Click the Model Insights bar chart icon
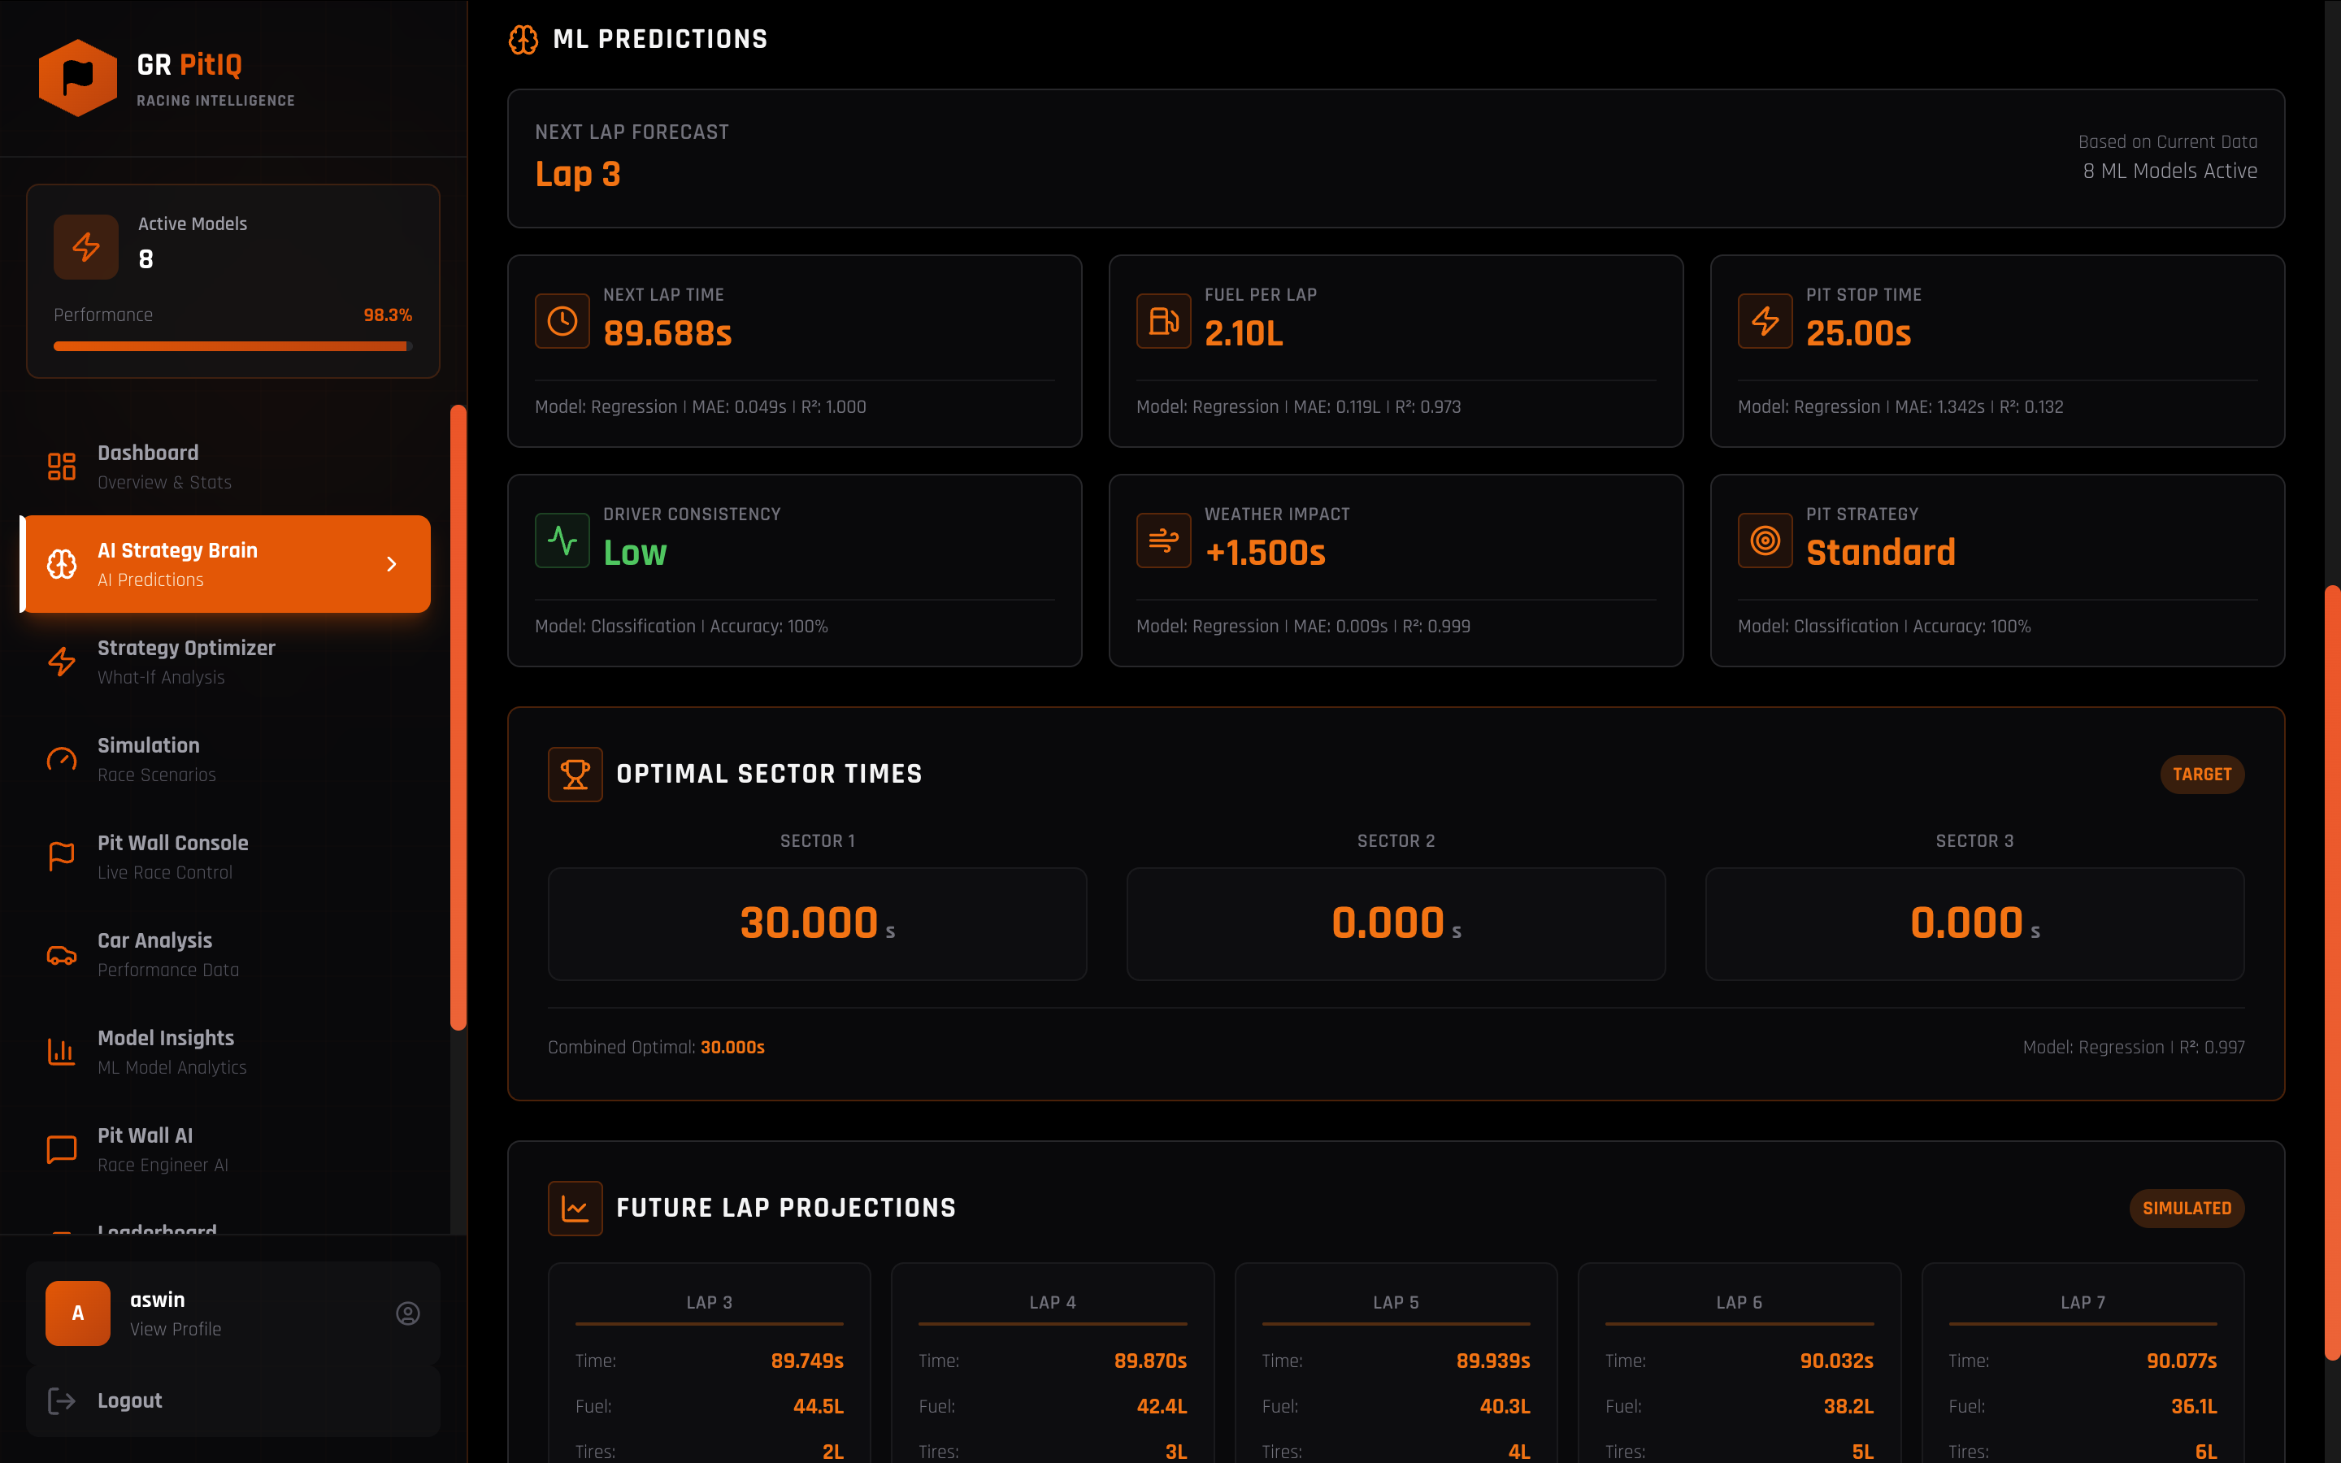This screenshot has width=2341, height=1463. tap(62, 1052)
